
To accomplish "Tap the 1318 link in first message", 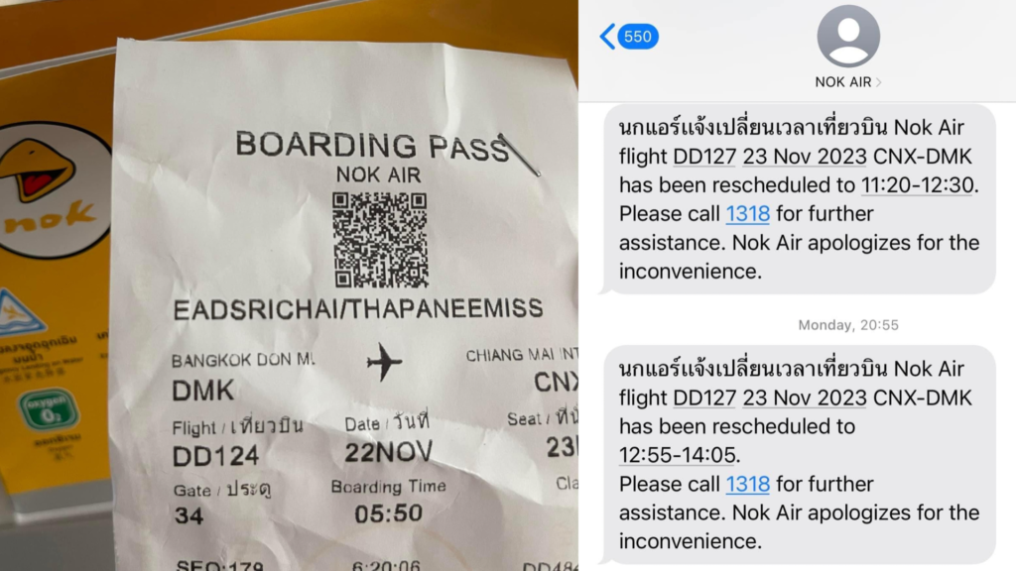I will [x=747, y=214].
